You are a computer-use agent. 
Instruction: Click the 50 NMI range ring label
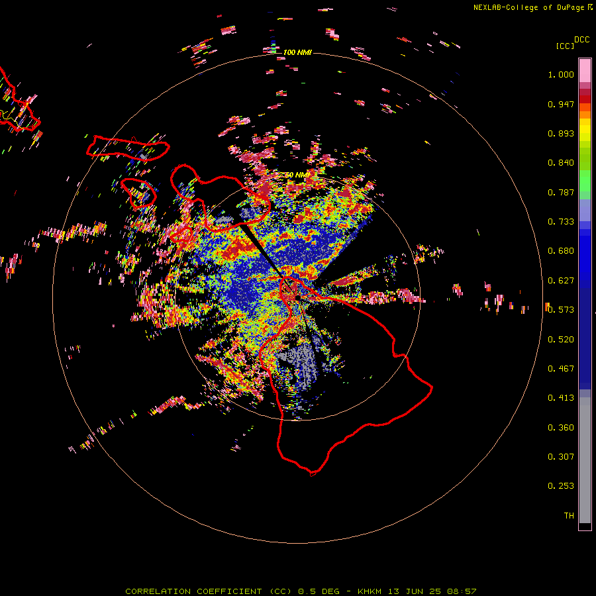click(297, 175)
